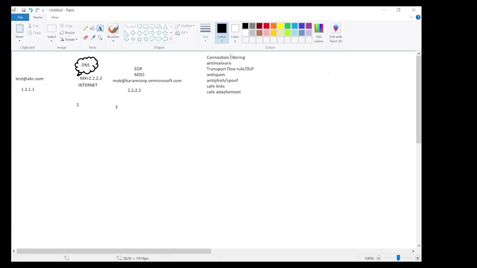Open the File menu
Image resolution: width=477 pixels, height=268 pixels.
tap(20, 17)
